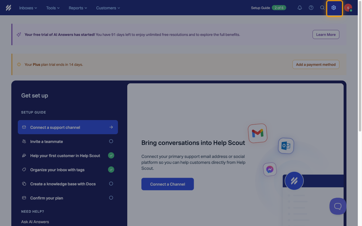Image resolution: width=362 pixels, height=226 pixels.
Task: Click the Messenger channel icon
Action: click(x=270, y=169)
